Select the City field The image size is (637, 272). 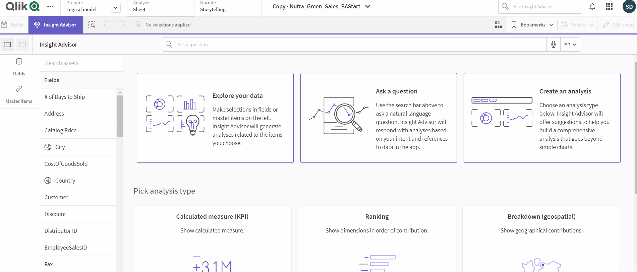[78, 147]
